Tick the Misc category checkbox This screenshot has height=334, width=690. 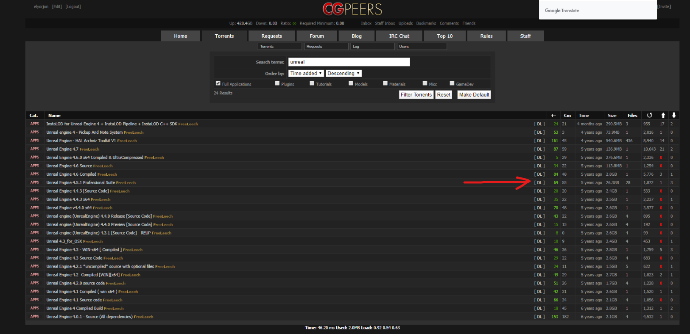click(425, 83)
